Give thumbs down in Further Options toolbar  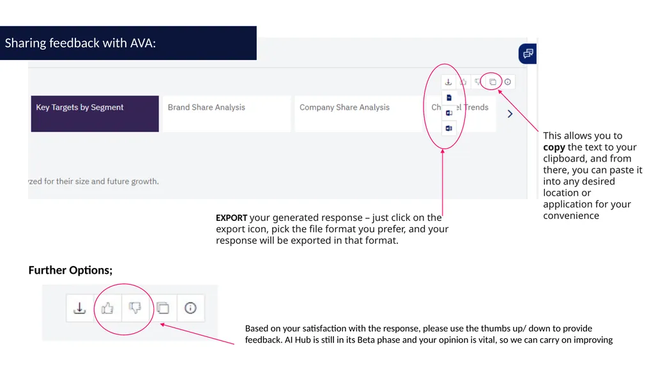click(x=135, y=308)
